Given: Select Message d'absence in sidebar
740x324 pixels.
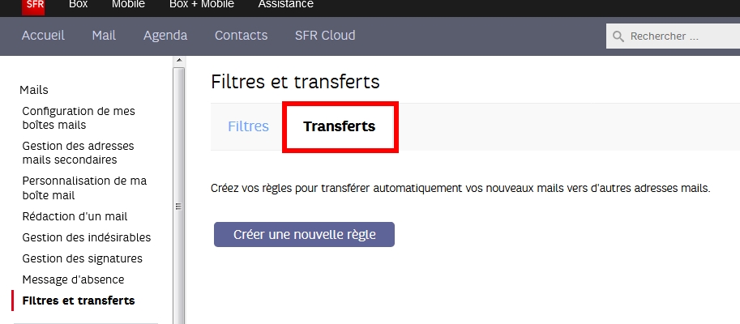Looking at the screenshot, I should point(73,279).
